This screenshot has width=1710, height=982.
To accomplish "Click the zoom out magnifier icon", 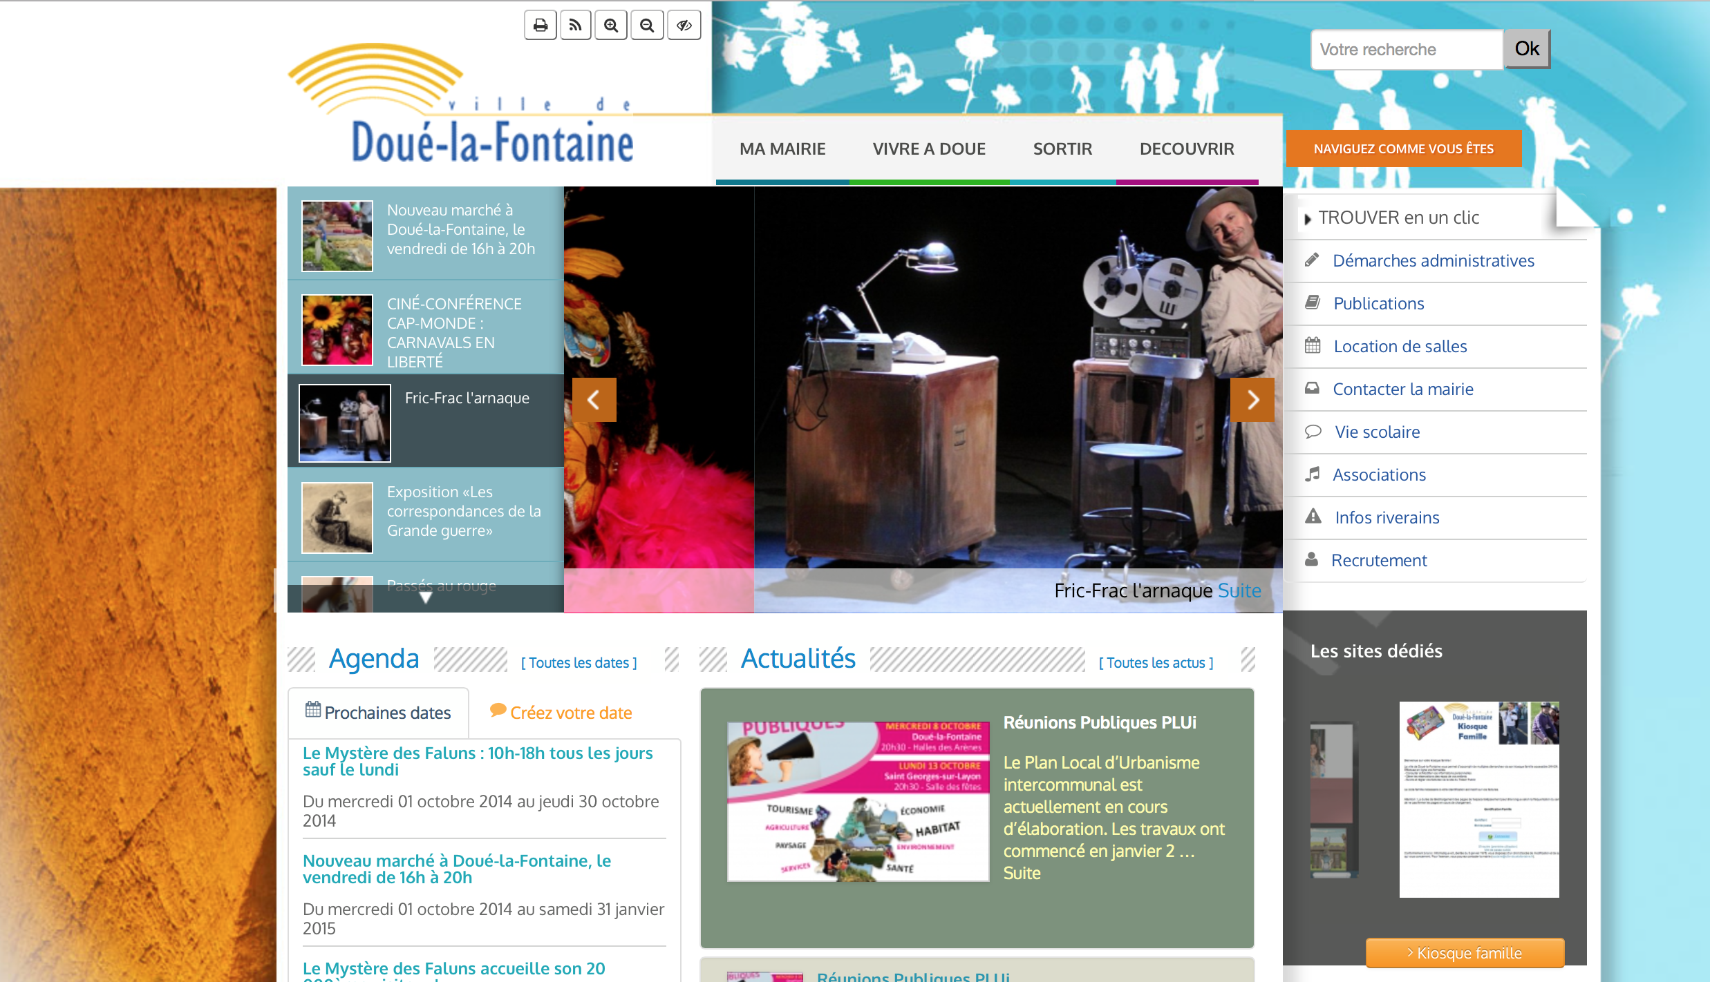I will pyautogui.click(x=647, y=26).
